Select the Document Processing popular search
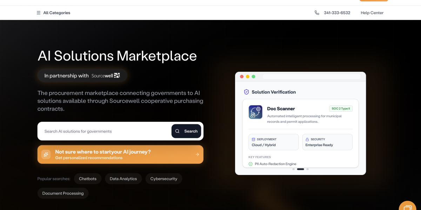This screenshot has height=210, width=421. tap(63, 193)
